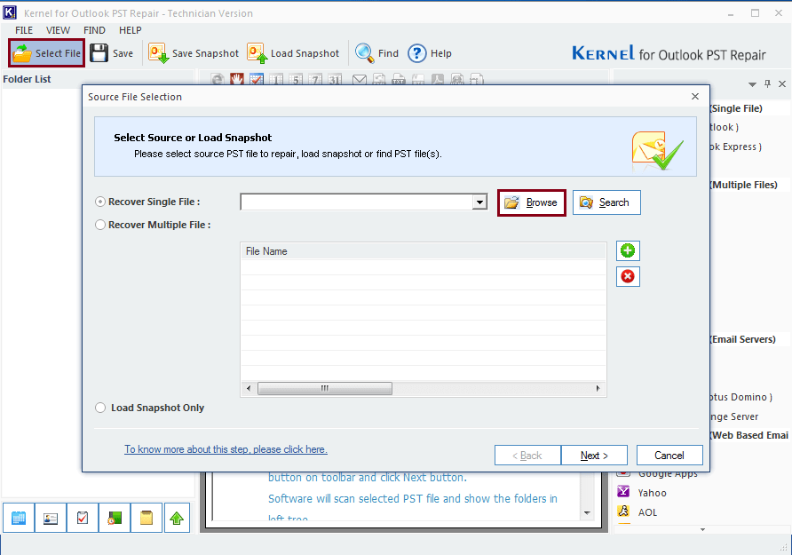Click the file list horizontal scrollbar thumb
The image size is (792, 555).
[x=325, y=388]
